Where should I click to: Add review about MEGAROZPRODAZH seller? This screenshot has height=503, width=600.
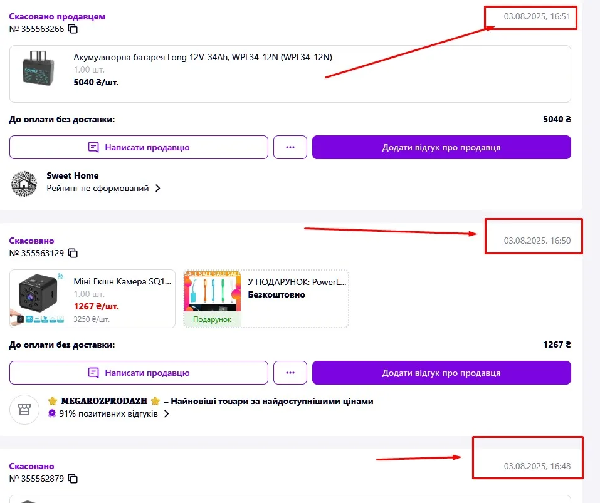(x=441, y=373)
